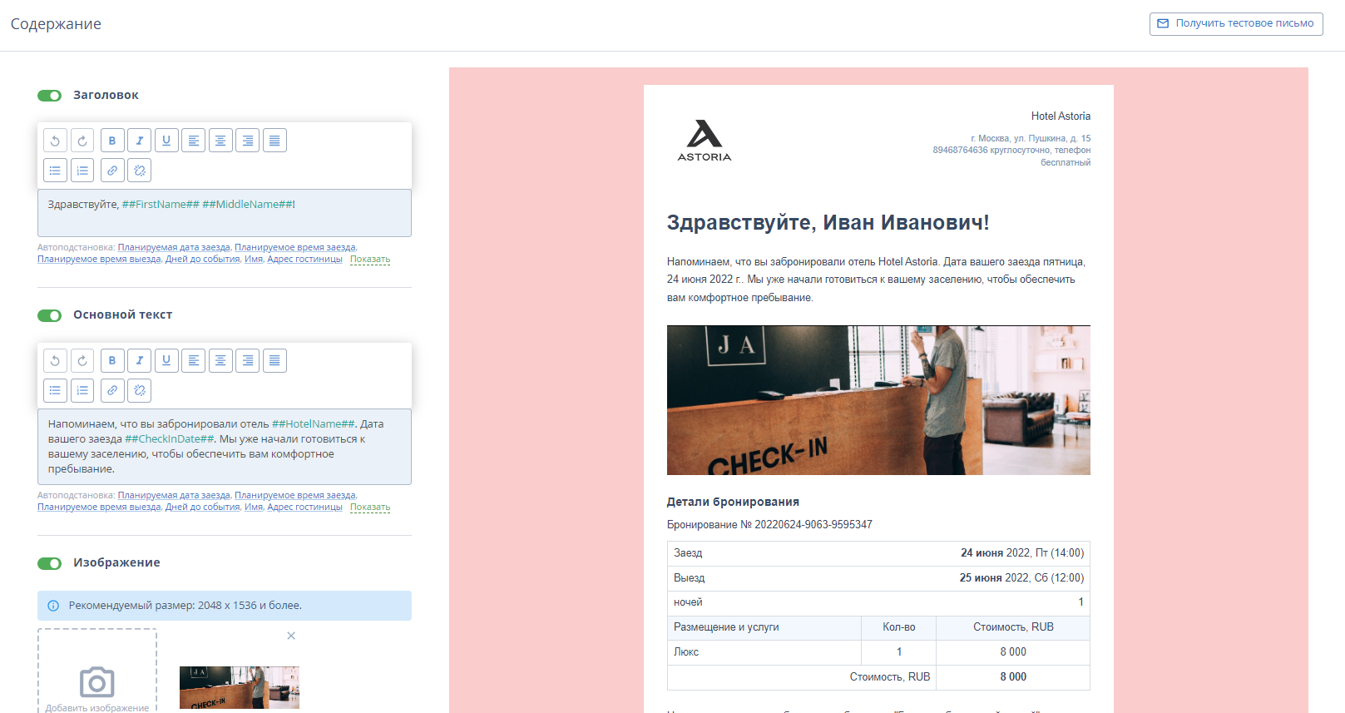Screen dimensions: 1345x713
Task: Insert Планируемое время заезда tag under Заголовок
Action: (x=295, y=247)
